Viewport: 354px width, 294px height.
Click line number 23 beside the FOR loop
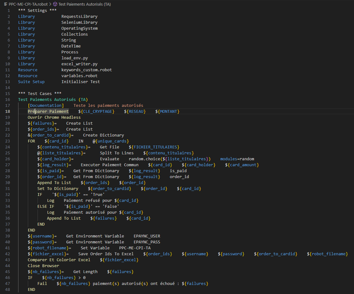pos(8,141)
